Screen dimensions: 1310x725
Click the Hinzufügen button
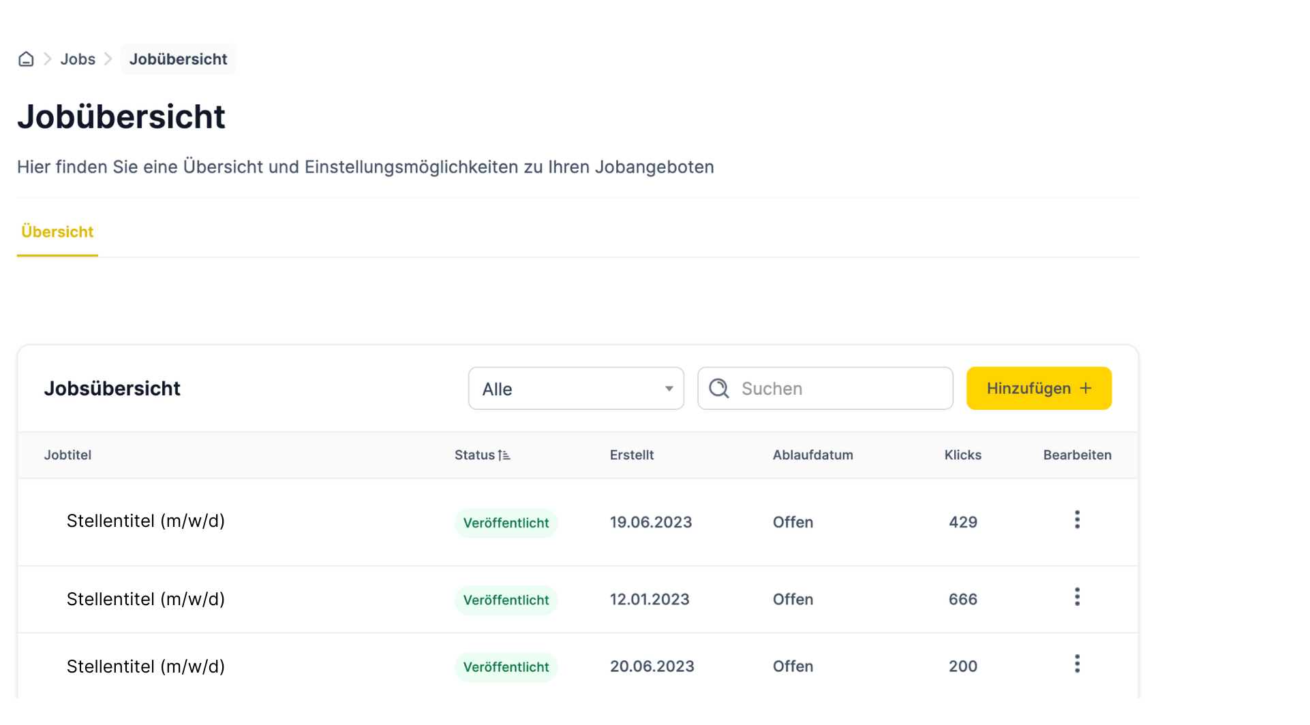1039,389
